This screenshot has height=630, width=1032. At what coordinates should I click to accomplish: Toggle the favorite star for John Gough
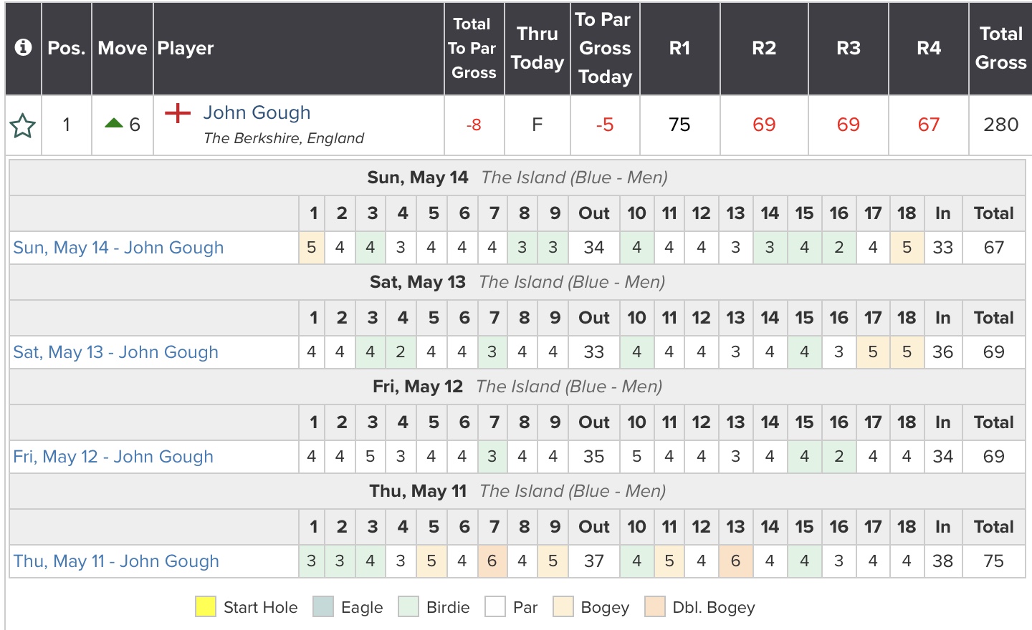pos(23,126)
